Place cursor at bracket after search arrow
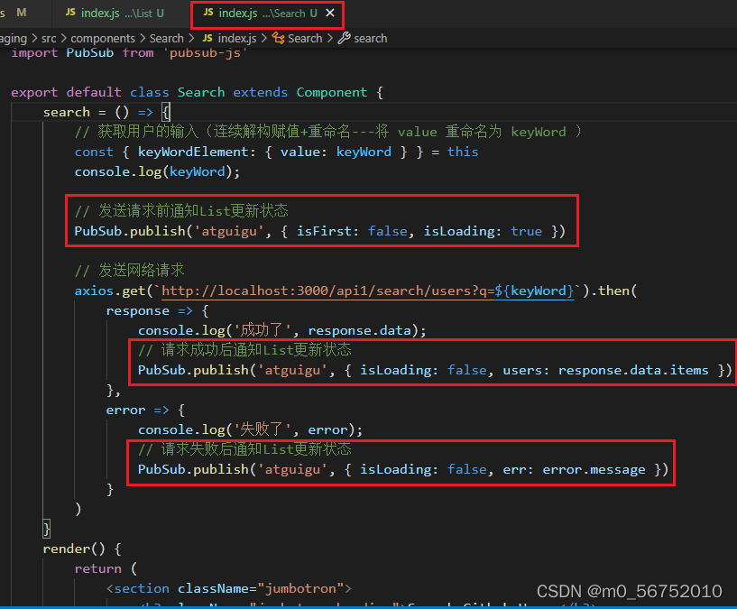 [165, 113]
